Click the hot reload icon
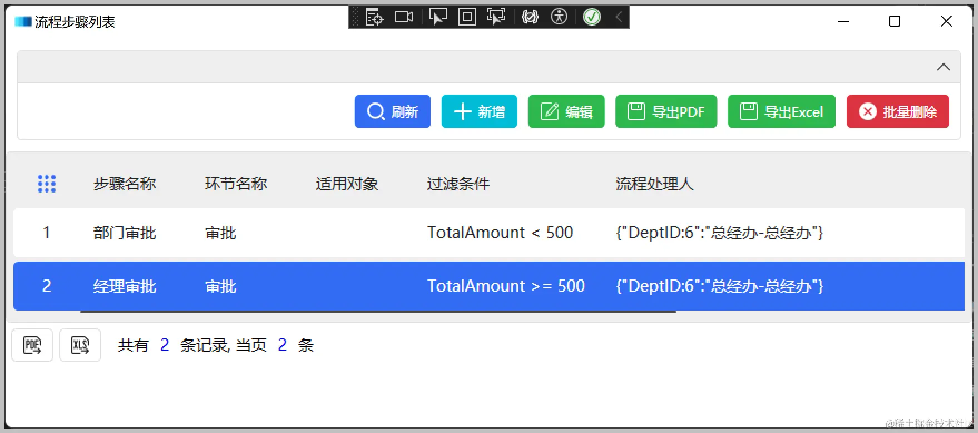 coord(530,17)
